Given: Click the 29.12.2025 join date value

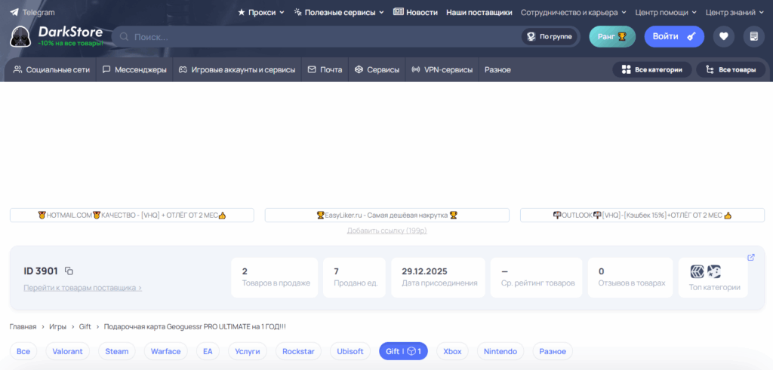Looking at the screenshot, I should click(x=424, y=271).
